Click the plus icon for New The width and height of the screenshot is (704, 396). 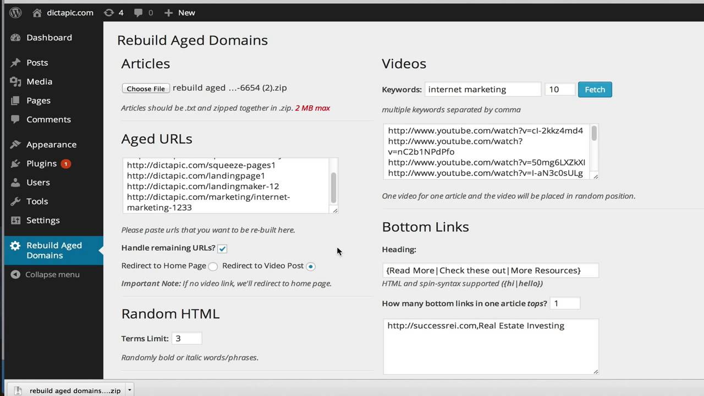point(168,12)
